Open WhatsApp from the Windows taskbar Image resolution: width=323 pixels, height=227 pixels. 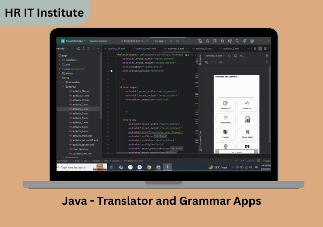coord(130,167)
